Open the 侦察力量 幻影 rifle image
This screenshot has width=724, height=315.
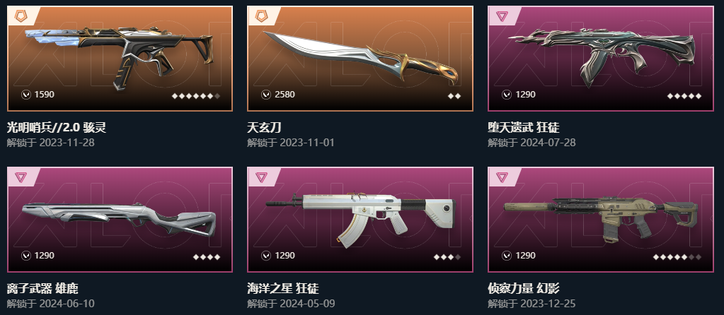(x=600, y=220)
